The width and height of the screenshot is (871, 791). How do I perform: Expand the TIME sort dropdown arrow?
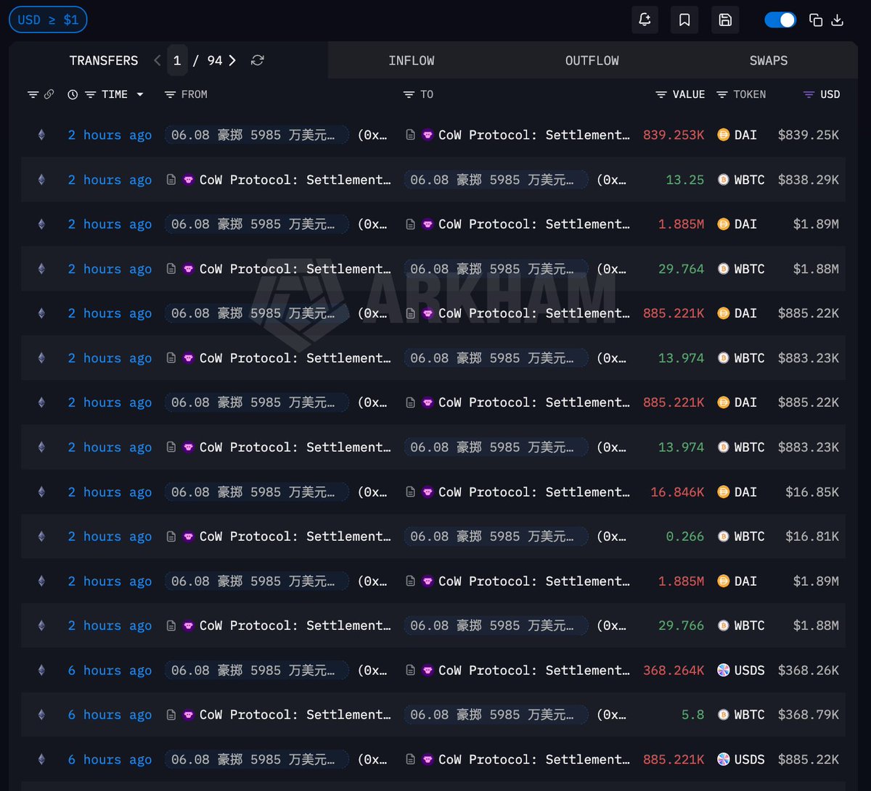(x=140, y=95)
